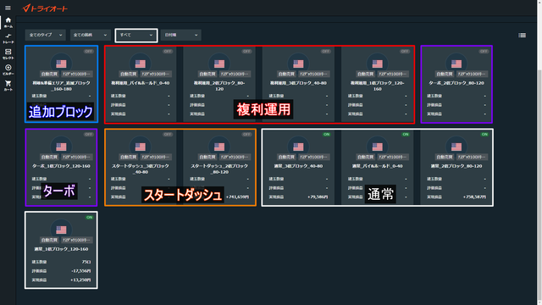The height and width of the screenshot is (305, 542).
Task: Click realized profit +79,586円 on 通常_3倍ブロック card
Action: [x=318, y=197]
